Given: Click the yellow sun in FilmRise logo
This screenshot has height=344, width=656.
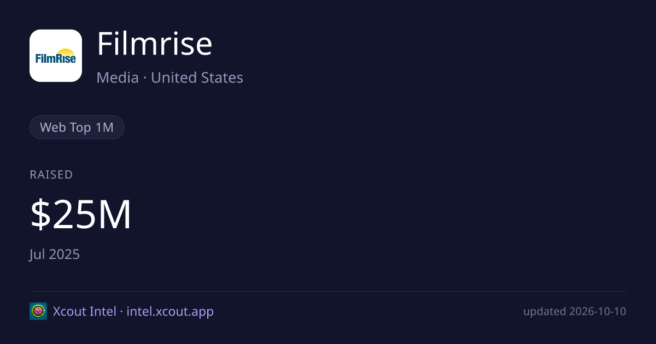Looking at the screenshot, I should (66, 51).
